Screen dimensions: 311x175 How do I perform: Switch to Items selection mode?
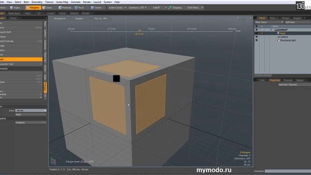(x=47, y=8)
